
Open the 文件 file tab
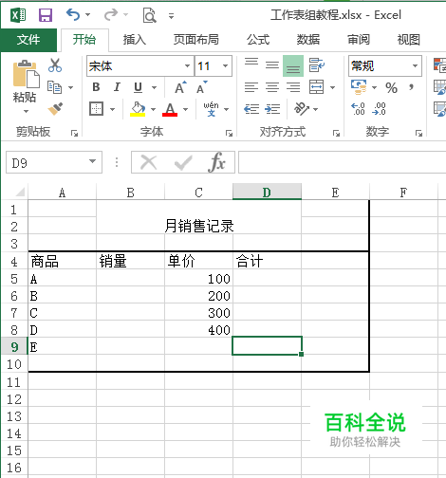pyautogui.click(x=28, y=40)
